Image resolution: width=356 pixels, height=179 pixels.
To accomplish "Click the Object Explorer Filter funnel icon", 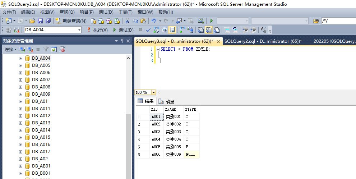I will tap(46, 49).
